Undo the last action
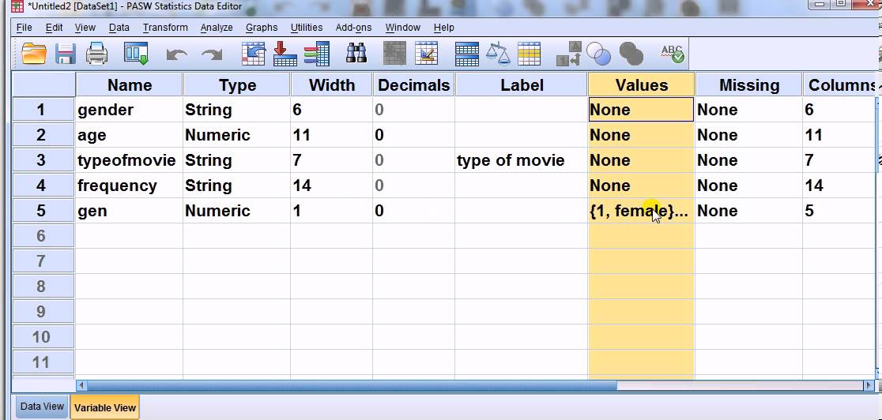This screenshot has width=882, height=420. [176, 54]
